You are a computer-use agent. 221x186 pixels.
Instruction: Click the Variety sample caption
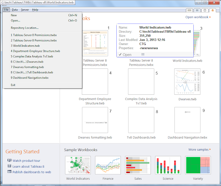[198, 179]
